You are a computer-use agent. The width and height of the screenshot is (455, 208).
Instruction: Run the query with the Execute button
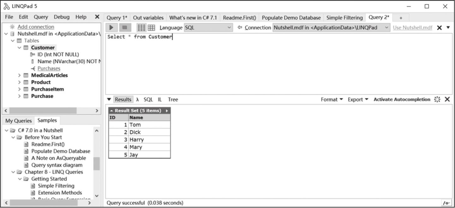pos(111,27)
